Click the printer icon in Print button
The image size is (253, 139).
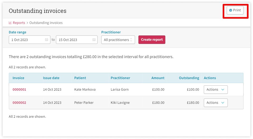[x=231, y=11]
